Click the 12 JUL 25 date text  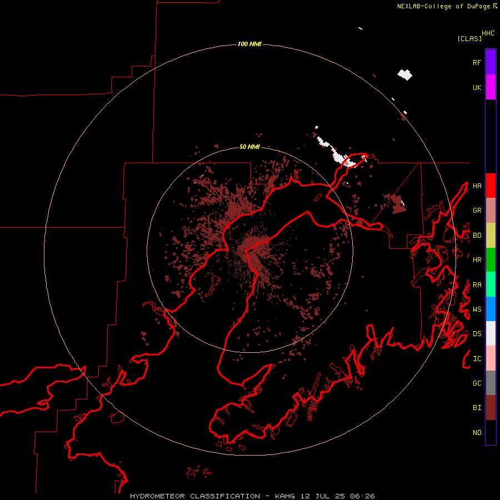pos(324,496)
